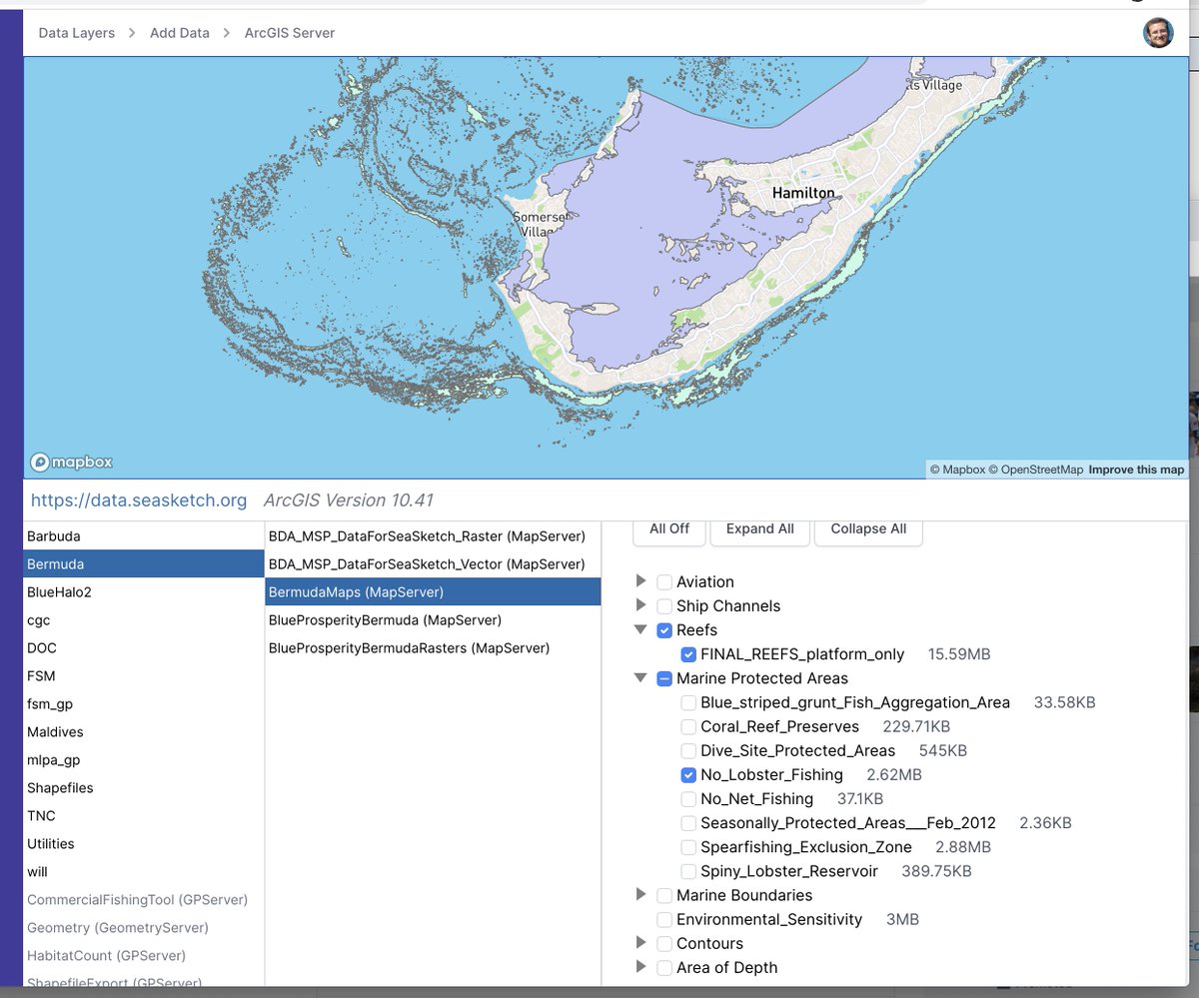Open the OpenStreetMap attribution link
Screen dimensions: 1199x998
tap(1035, 470)
